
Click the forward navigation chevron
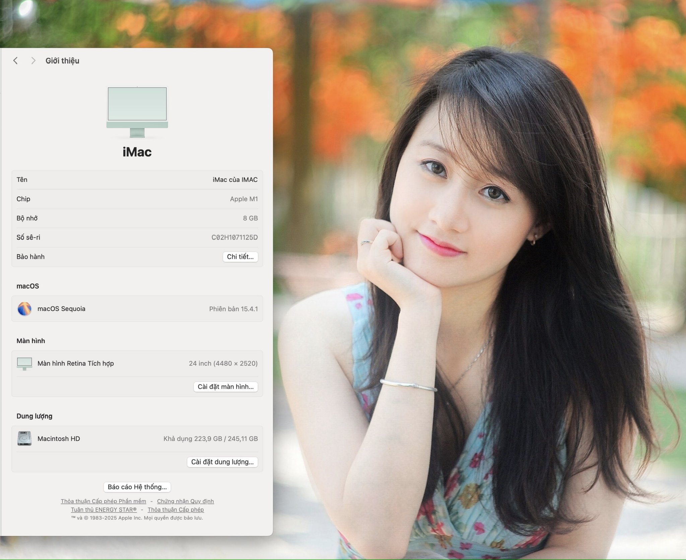(x=33, y=61)
